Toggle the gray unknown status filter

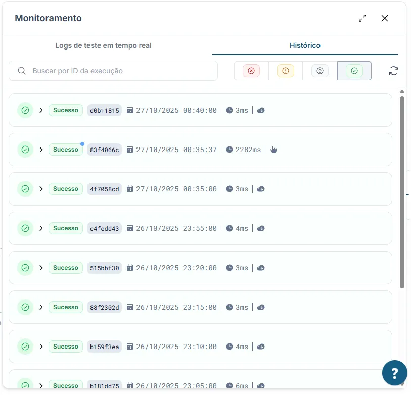320,71
